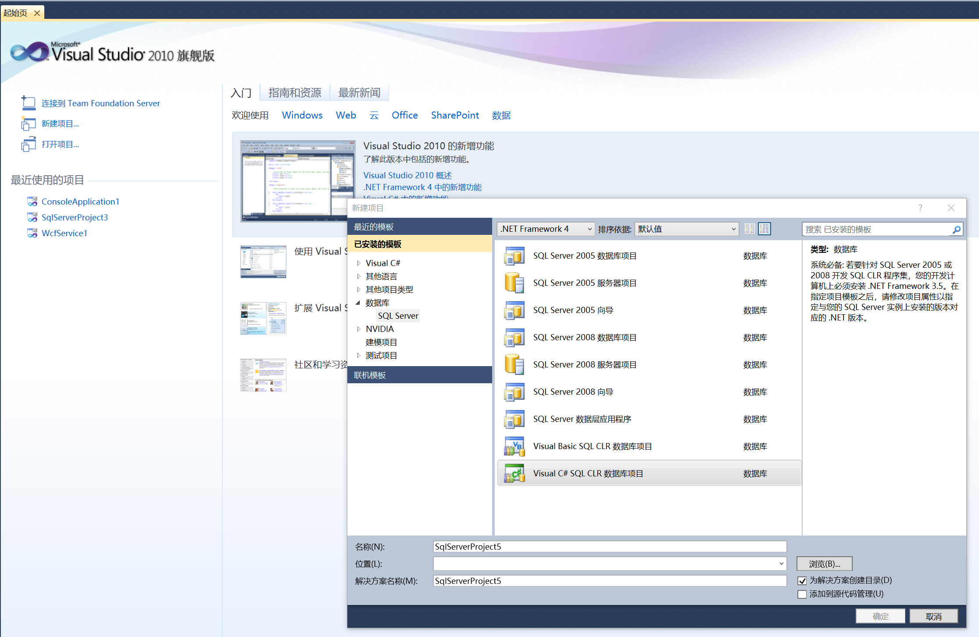The image size is (979, 637).
Task: Collapse the 数据库 tree node
Action: (358, 302)
